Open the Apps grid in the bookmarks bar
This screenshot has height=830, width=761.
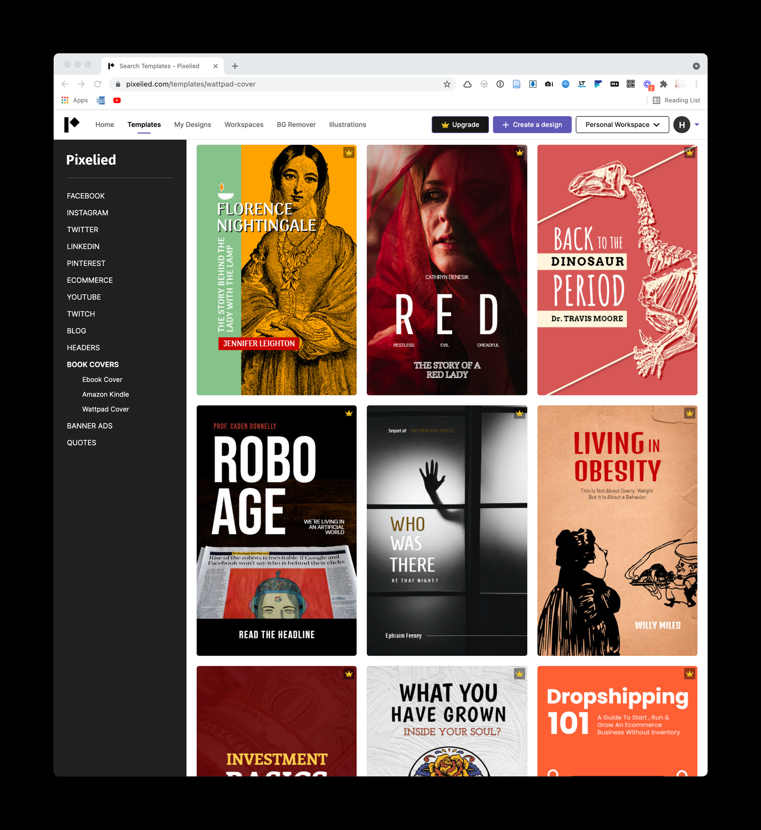[75, 100]
